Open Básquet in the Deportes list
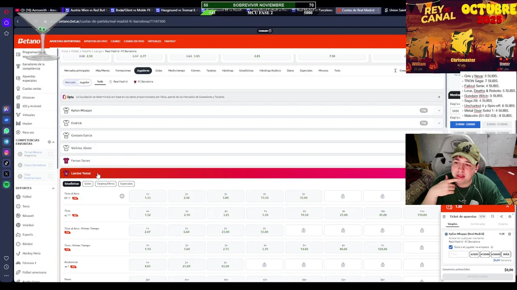Screen dimensions: 517x290 point(28,216)
